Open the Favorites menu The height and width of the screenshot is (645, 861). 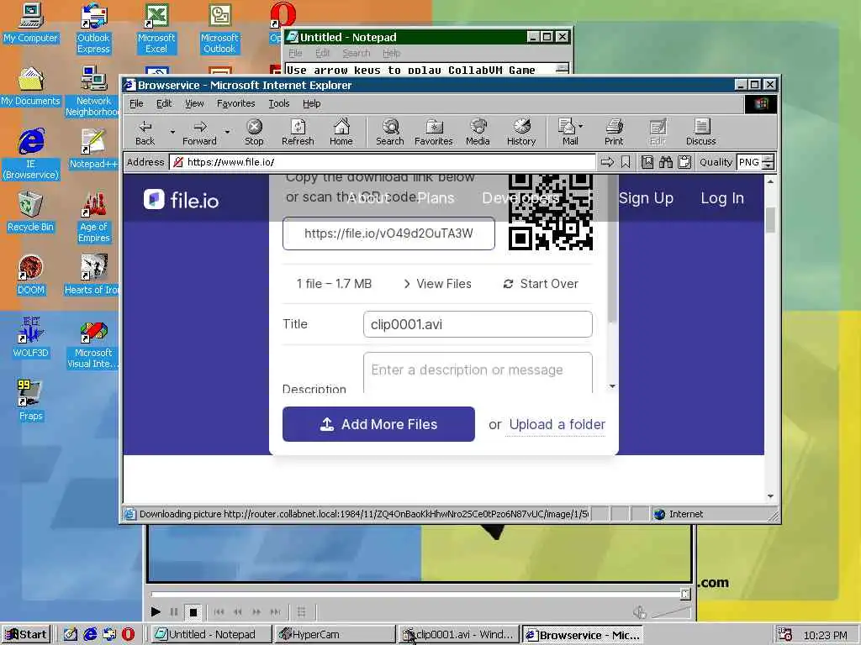pyautogui.click(x=235, y=103)
